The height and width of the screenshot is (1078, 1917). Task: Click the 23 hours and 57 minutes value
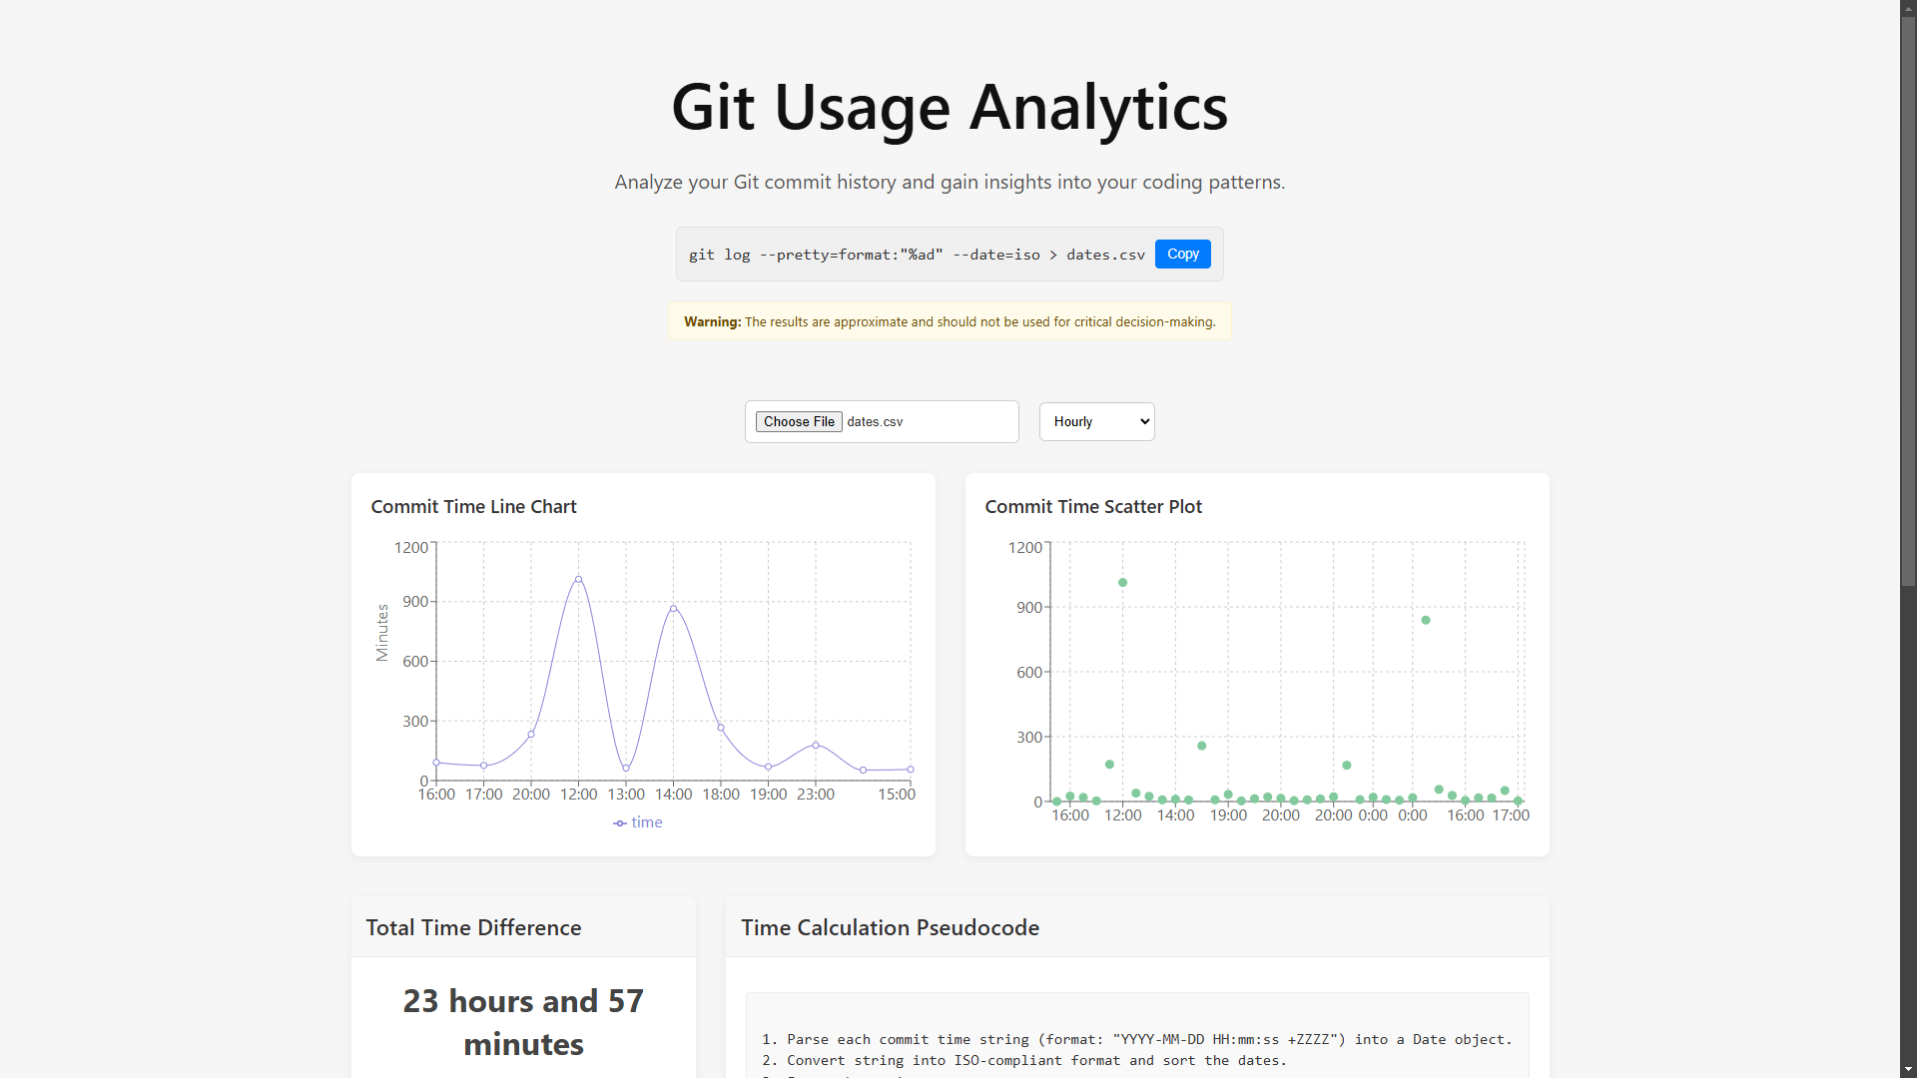pos(523,1022)
